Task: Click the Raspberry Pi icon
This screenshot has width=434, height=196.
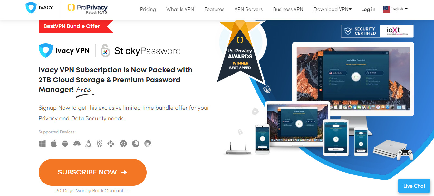Action: (99, 144)
